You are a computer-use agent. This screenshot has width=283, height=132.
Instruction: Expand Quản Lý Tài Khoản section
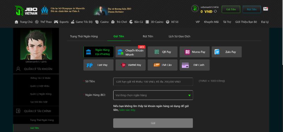36,69
